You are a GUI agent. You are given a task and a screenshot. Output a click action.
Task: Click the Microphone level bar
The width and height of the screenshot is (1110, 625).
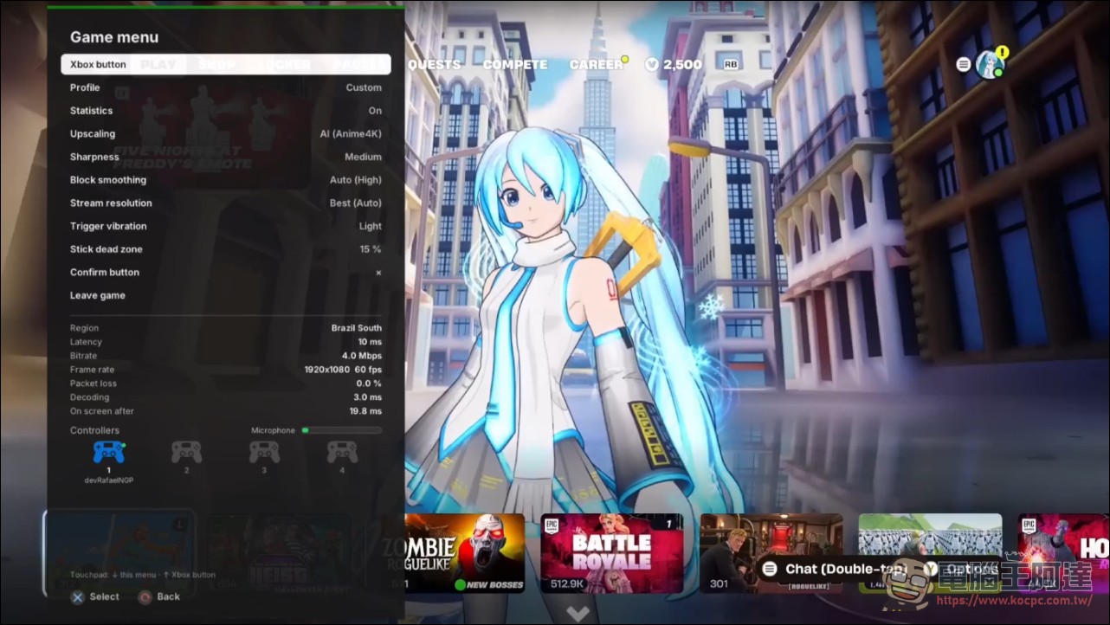click(341, 430)
